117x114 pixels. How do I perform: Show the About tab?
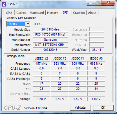click(92, 13)
